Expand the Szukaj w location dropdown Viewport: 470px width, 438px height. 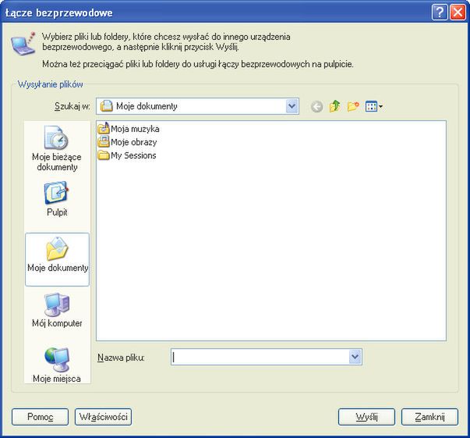click(292, 106)
